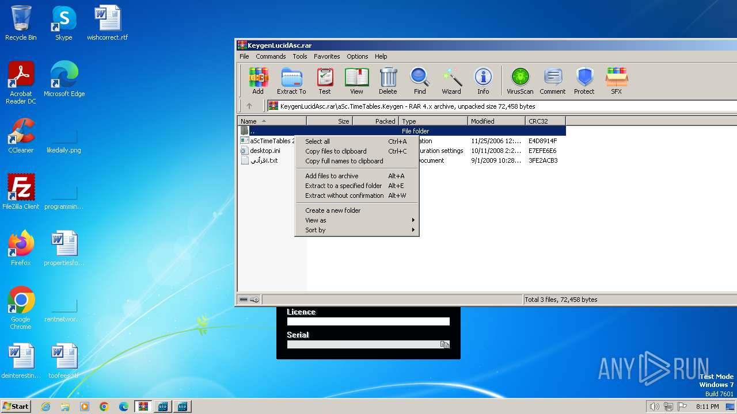Choose Extract to a specified folder
The image size is (737, 414).
343,186
